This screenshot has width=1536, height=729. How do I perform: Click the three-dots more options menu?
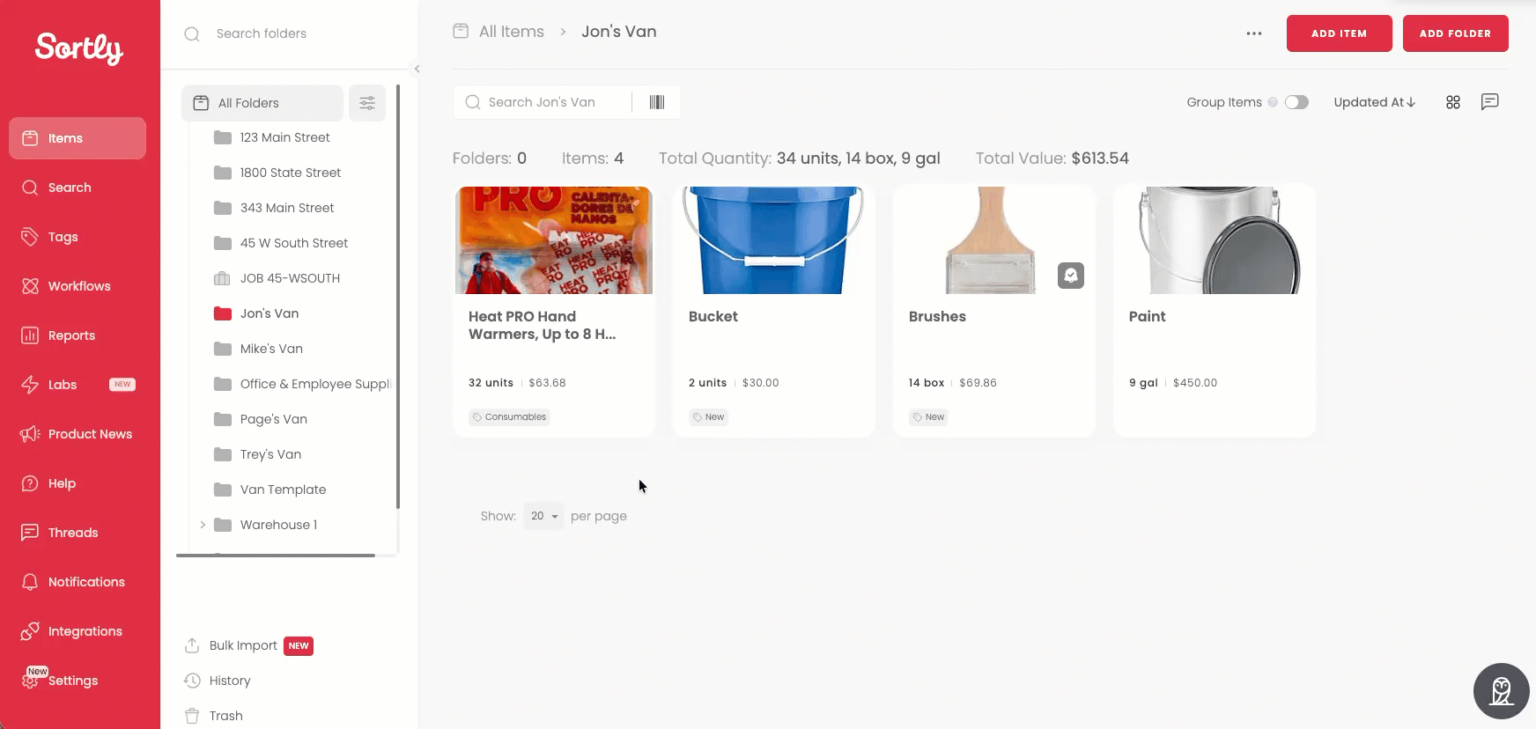point(1254,33)
